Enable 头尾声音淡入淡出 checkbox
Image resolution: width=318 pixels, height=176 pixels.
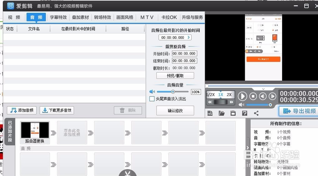click(152, 99)
